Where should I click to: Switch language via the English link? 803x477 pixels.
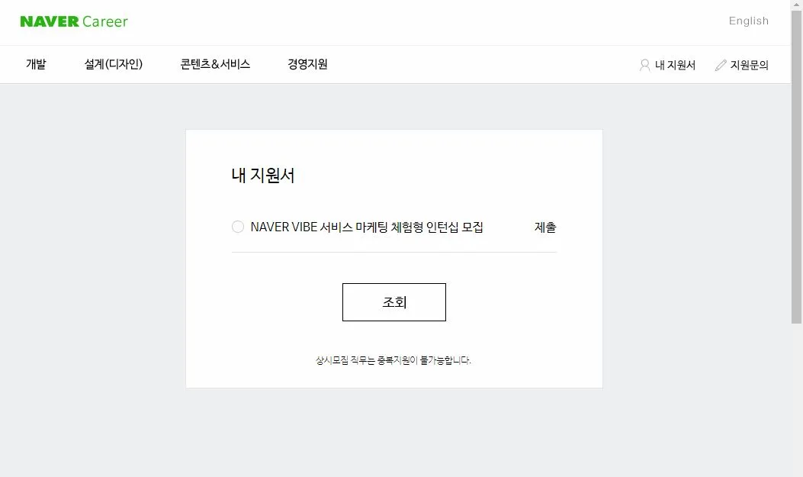749,21
